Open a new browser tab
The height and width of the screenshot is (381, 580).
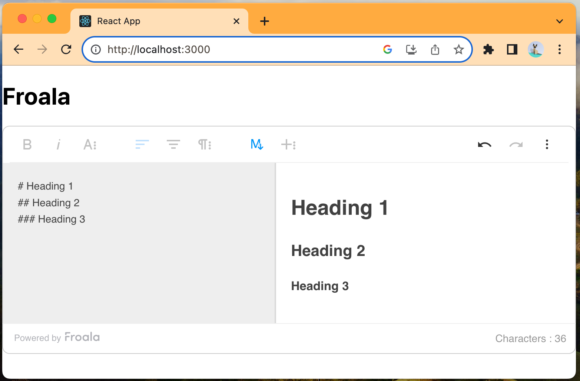tap(265, 21)
